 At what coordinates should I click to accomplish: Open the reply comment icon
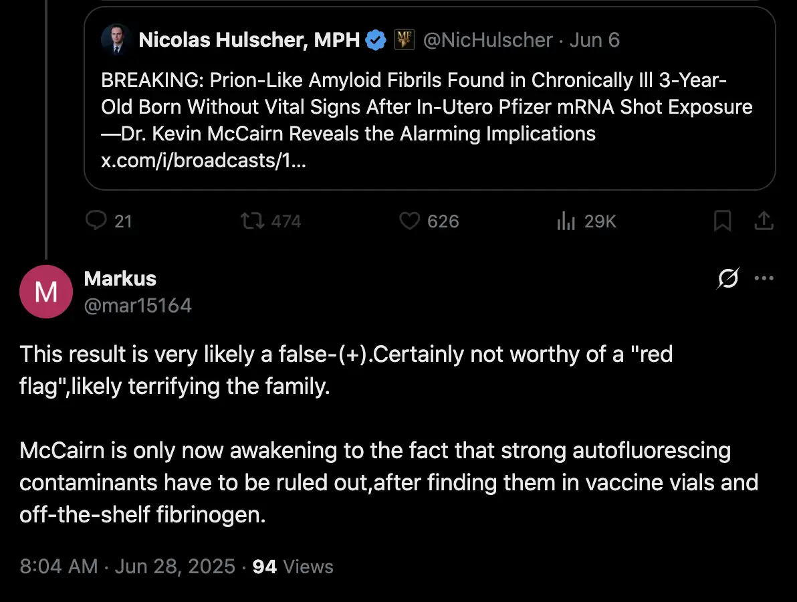(96, 221)
